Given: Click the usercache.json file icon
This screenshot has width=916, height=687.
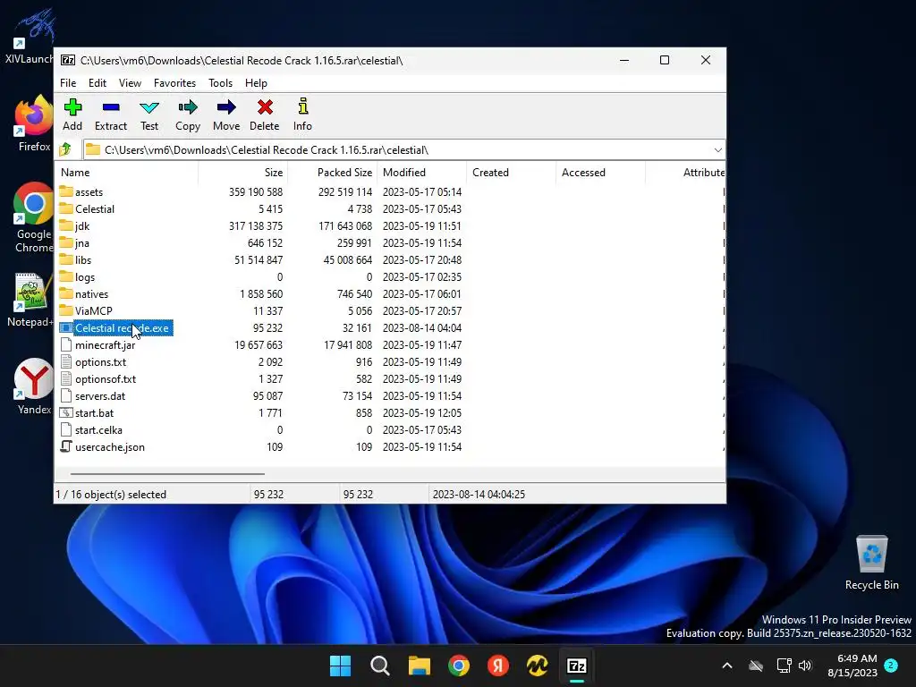Looking at the screenshot, I should point(66,446).
